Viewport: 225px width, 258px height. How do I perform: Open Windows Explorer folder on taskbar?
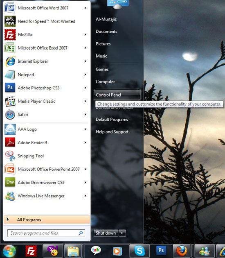pos(73,251)
